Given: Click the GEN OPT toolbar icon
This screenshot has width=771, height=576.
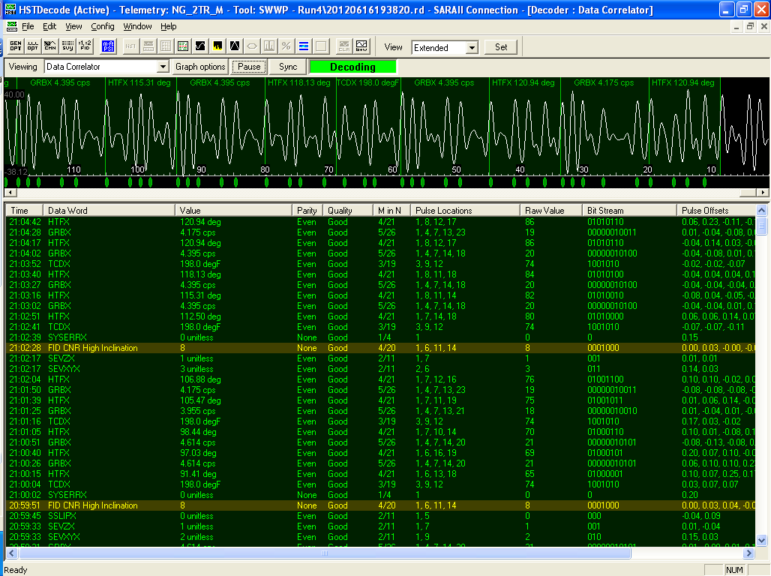Looking at the screenshot, I should [x=15, y=46].
